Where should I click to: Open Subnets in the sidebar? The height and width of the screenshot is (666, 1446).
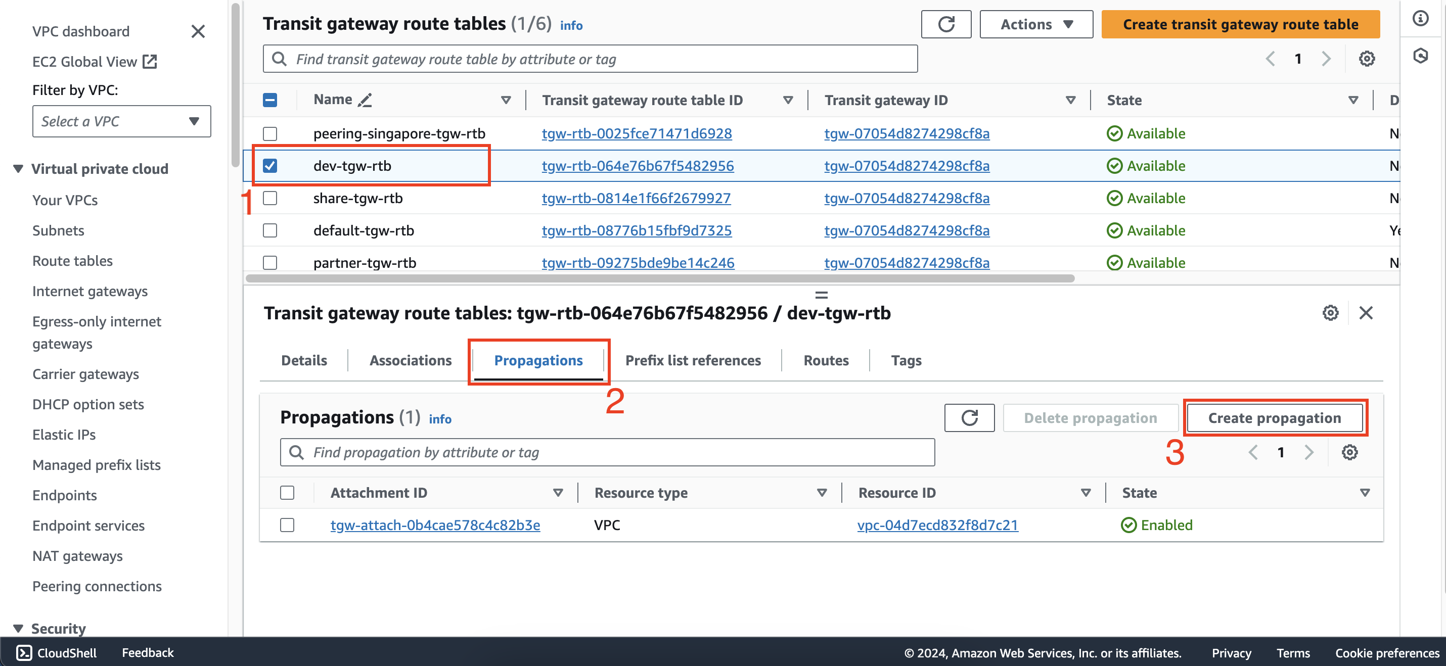coord(58,230)
